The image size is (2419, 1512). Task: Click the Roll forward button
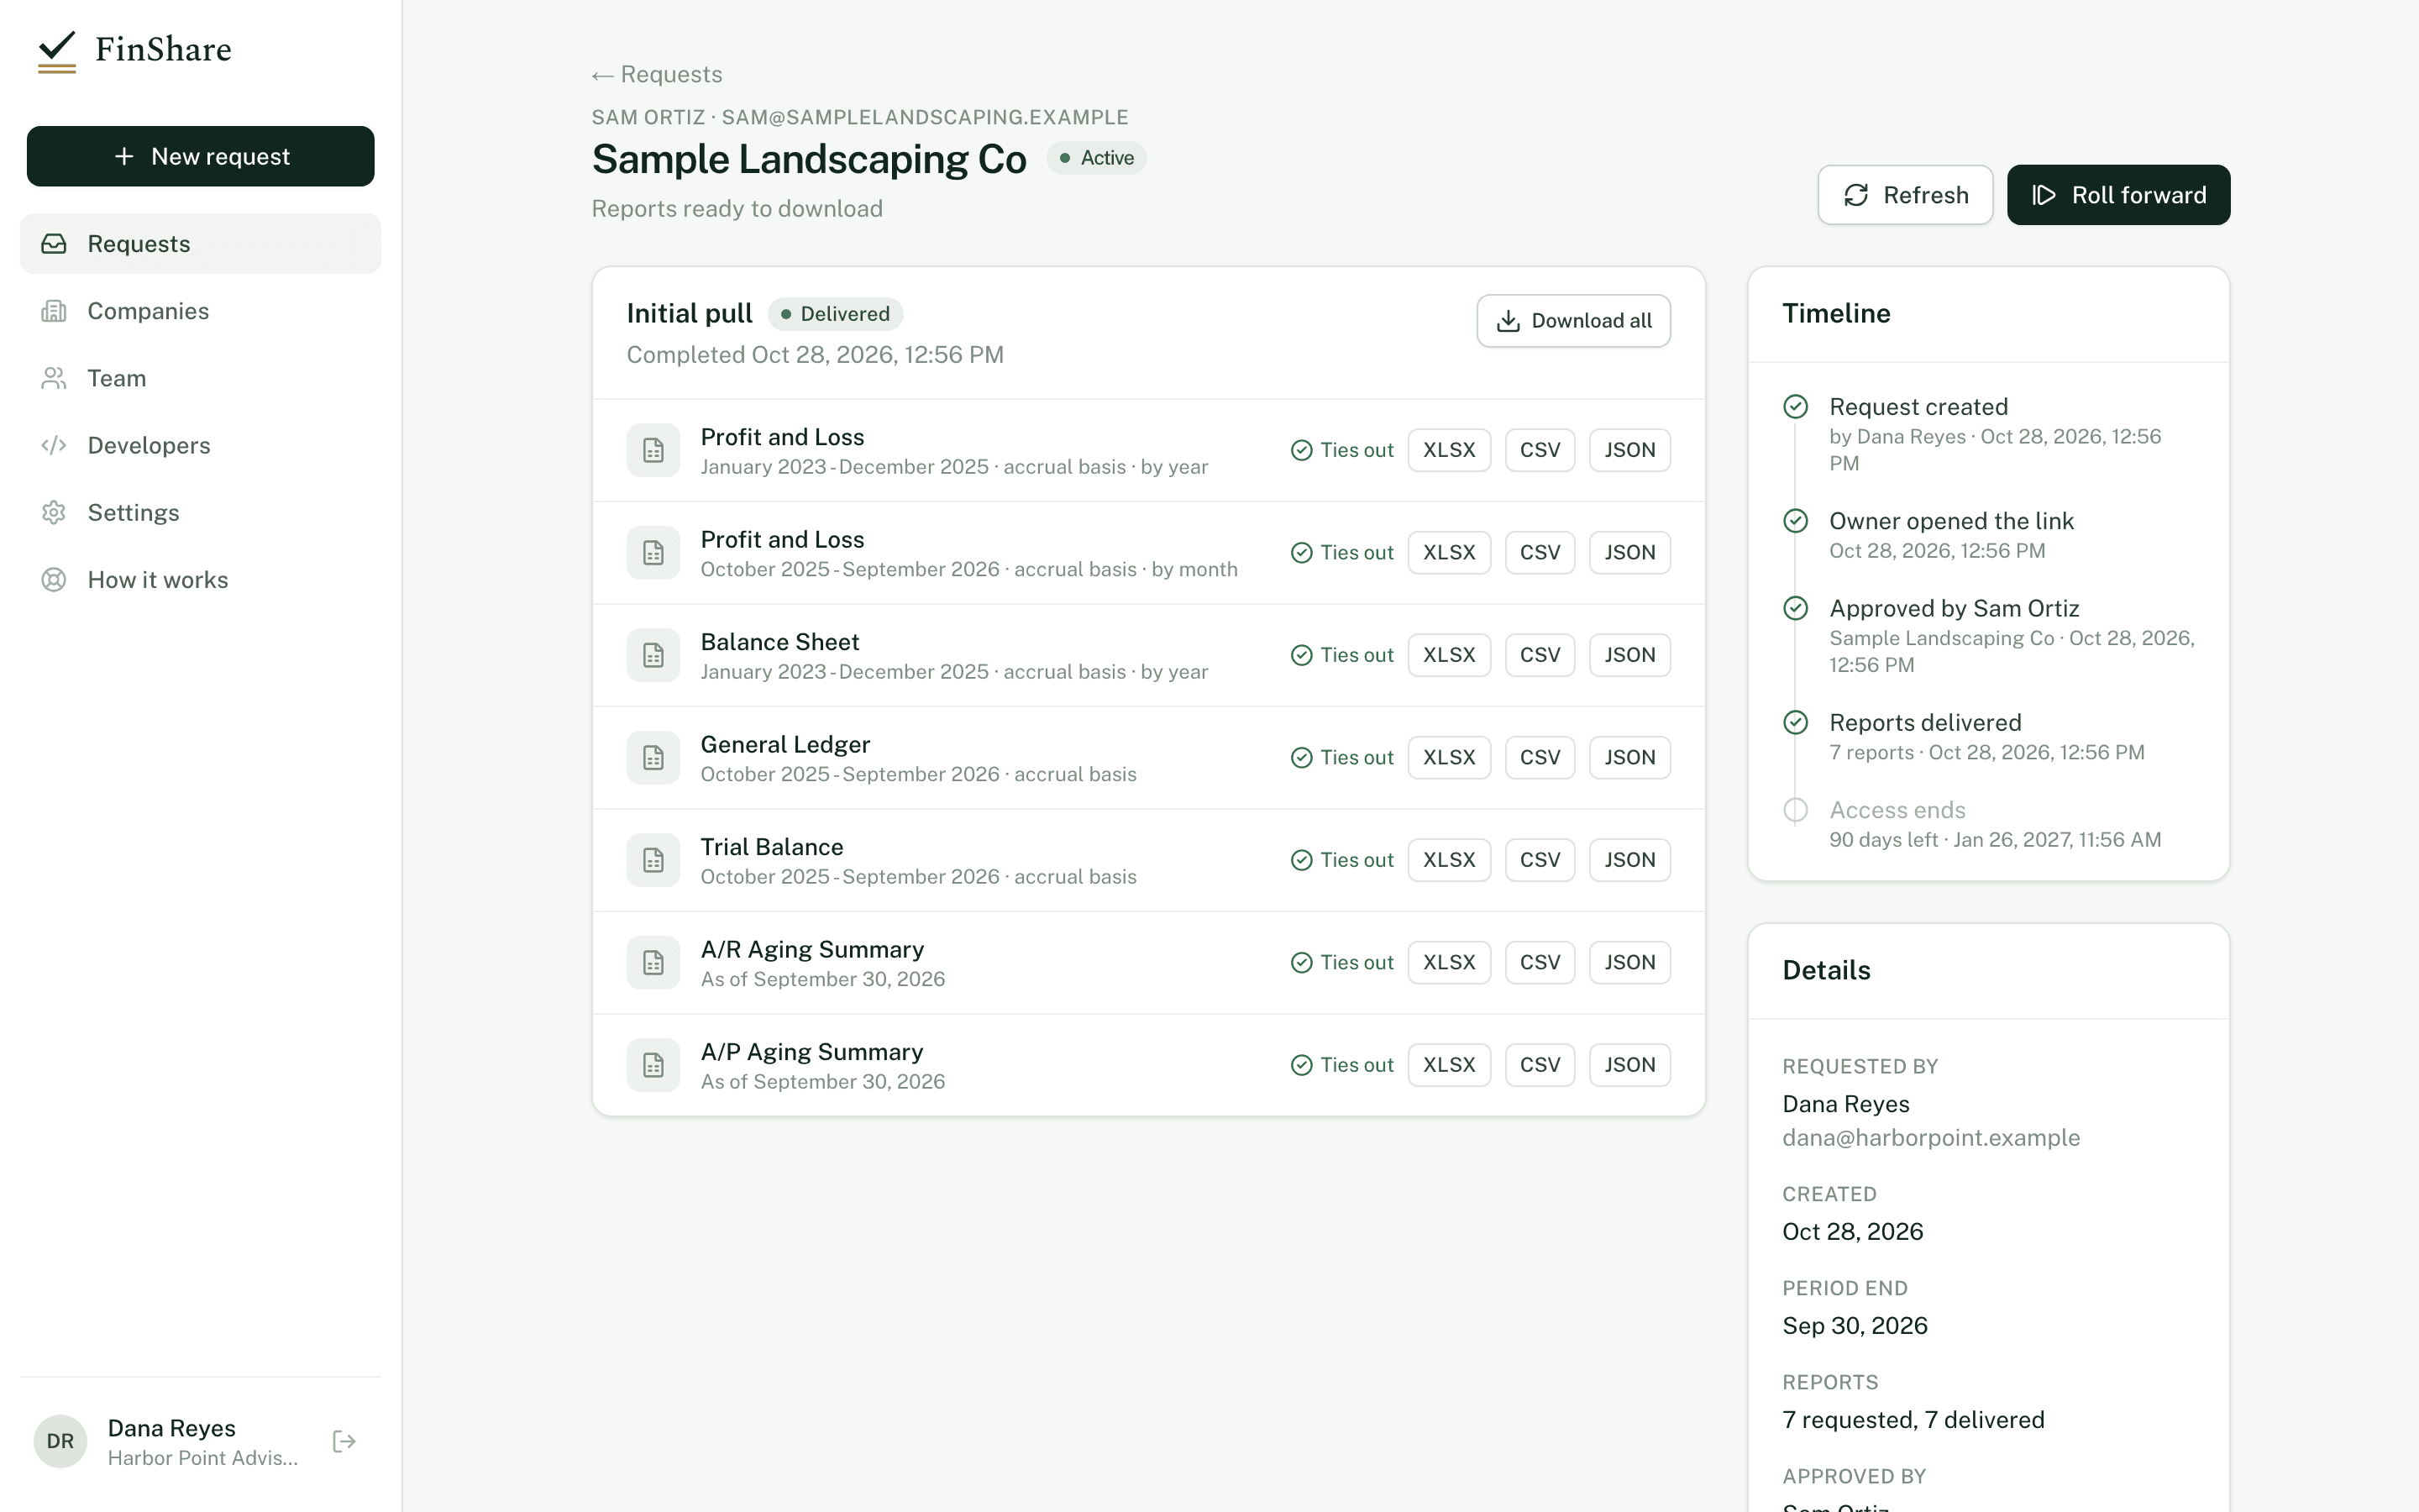pyautogui.click(x=2118, y=195)
